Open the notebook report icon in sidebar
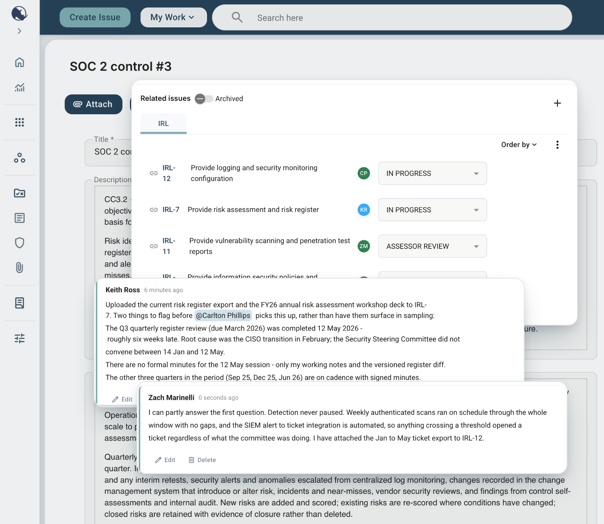 pos(19,303)
